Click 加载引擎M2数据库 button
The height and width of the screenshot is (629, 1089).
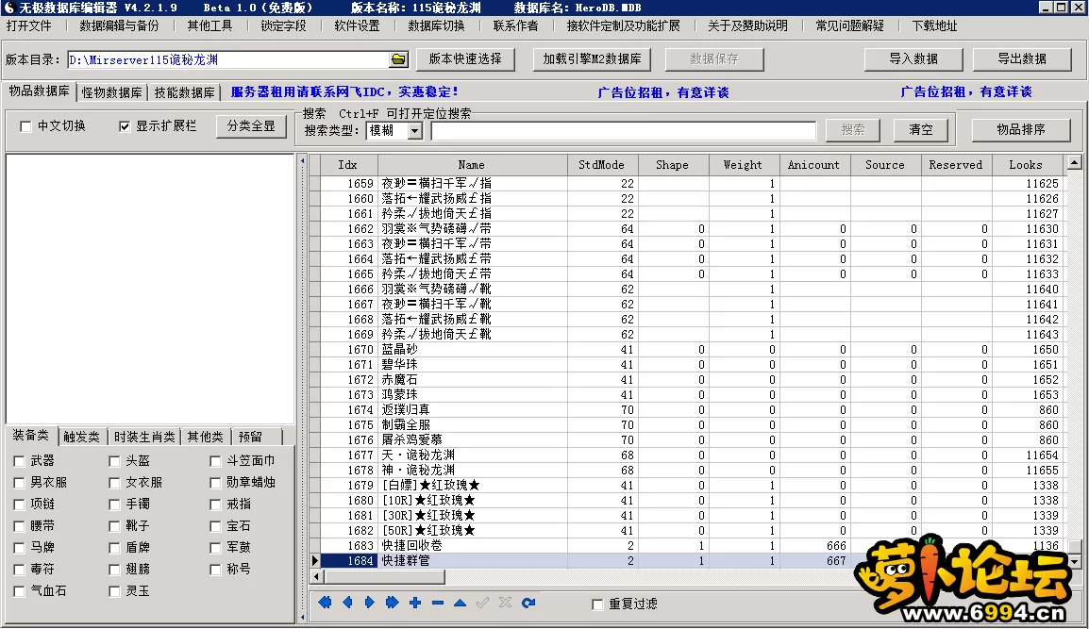tap(592, 59)
